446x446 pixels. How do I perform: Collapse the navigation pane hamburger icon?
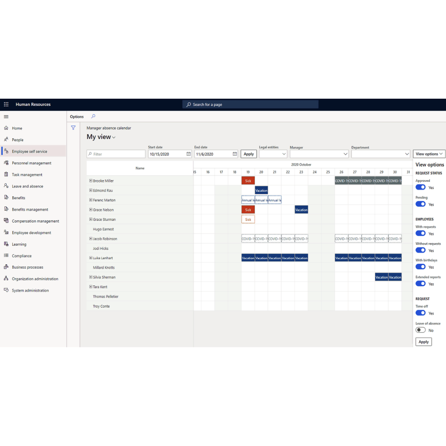coord(6,117)
